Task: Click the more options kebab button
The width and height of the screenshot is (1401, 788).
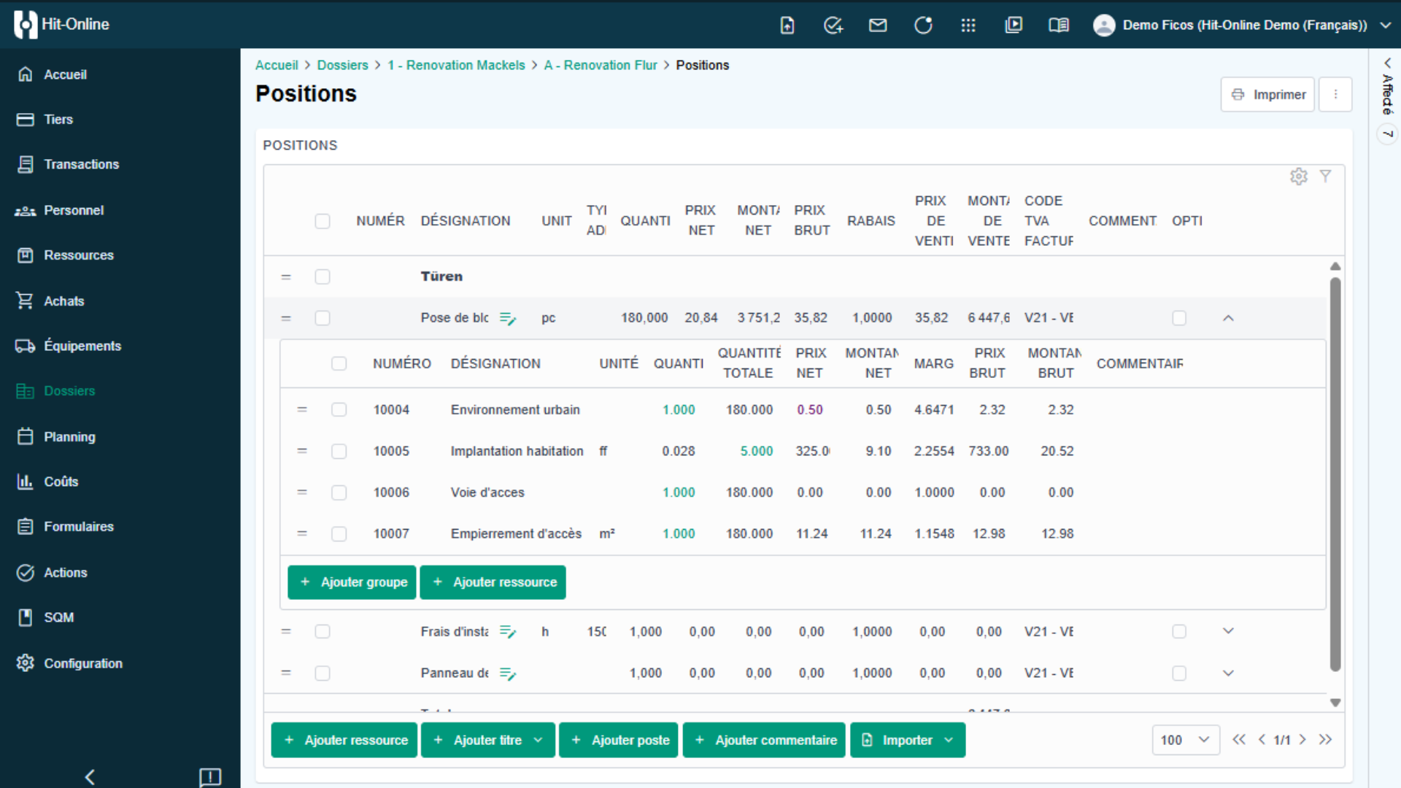Action: pos(1336,95)
